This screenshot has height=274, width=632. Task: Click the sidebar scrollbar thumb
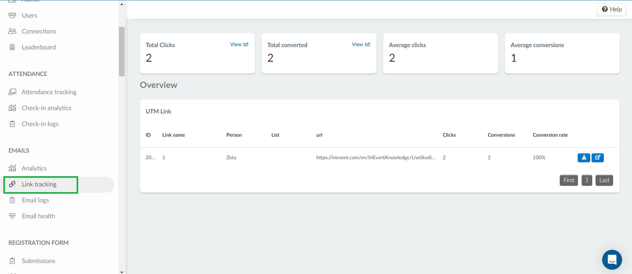[122, 51]
